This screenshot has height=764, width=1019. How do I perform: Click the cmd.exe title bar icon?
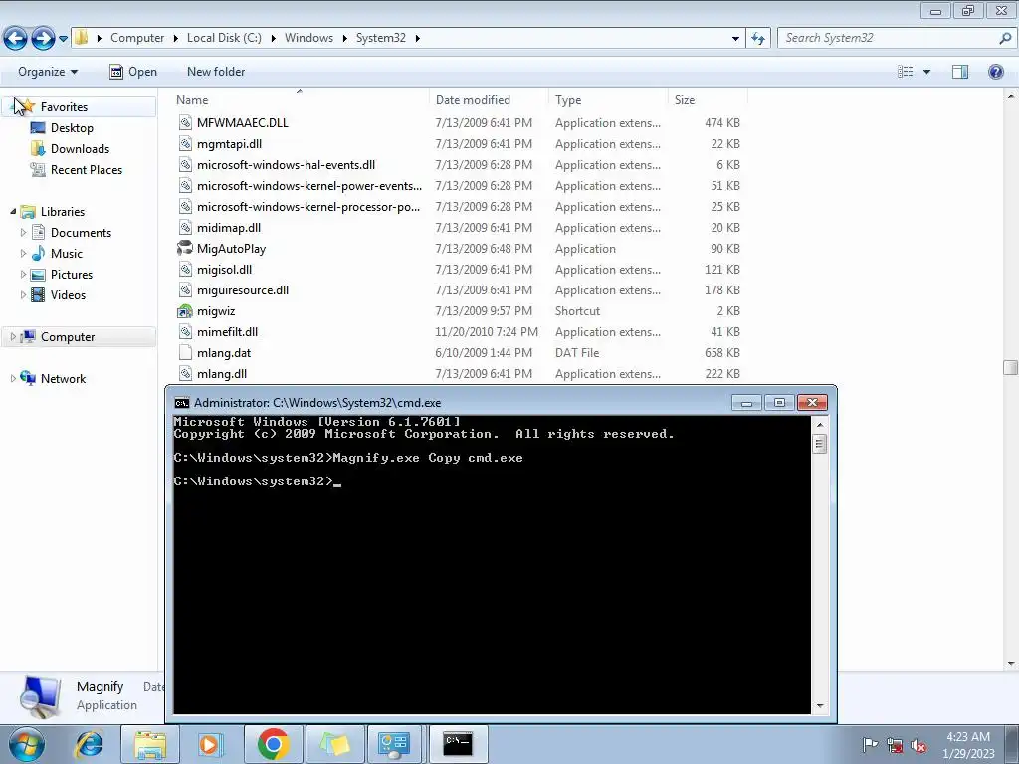coord(182,403)
